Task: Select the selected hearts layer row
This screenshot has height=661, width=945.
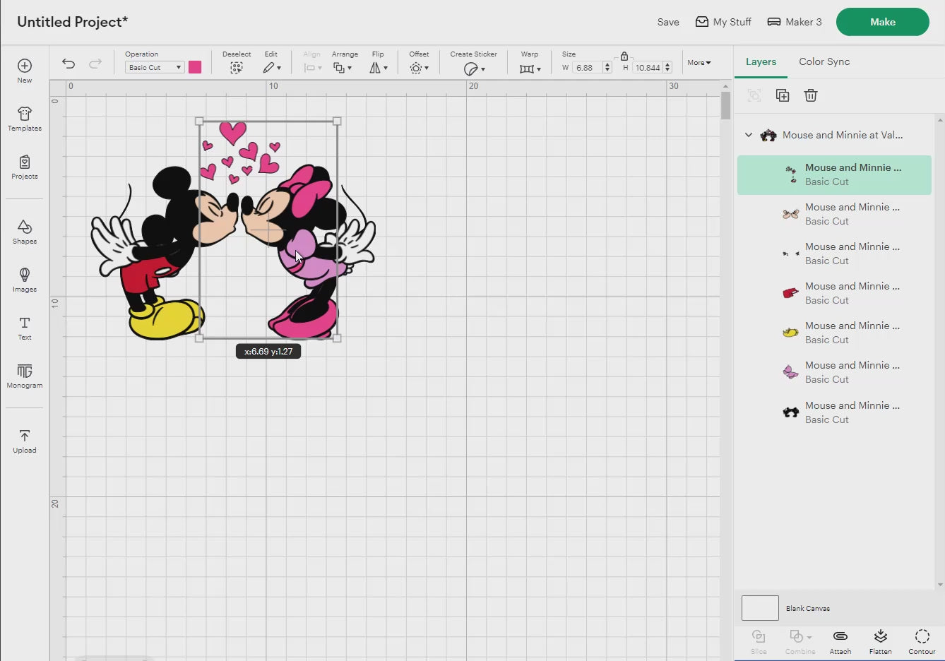Action: click(x=834, y=175)
